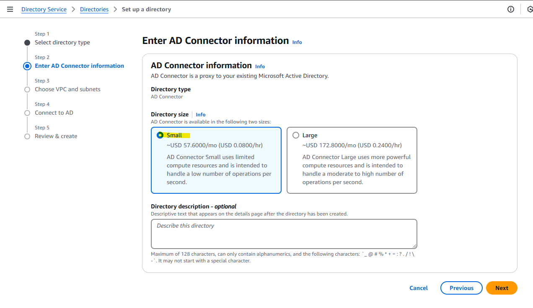
Task: Click the Large price text USD 172.8000/mo
Action: click(x=352, y=145)
